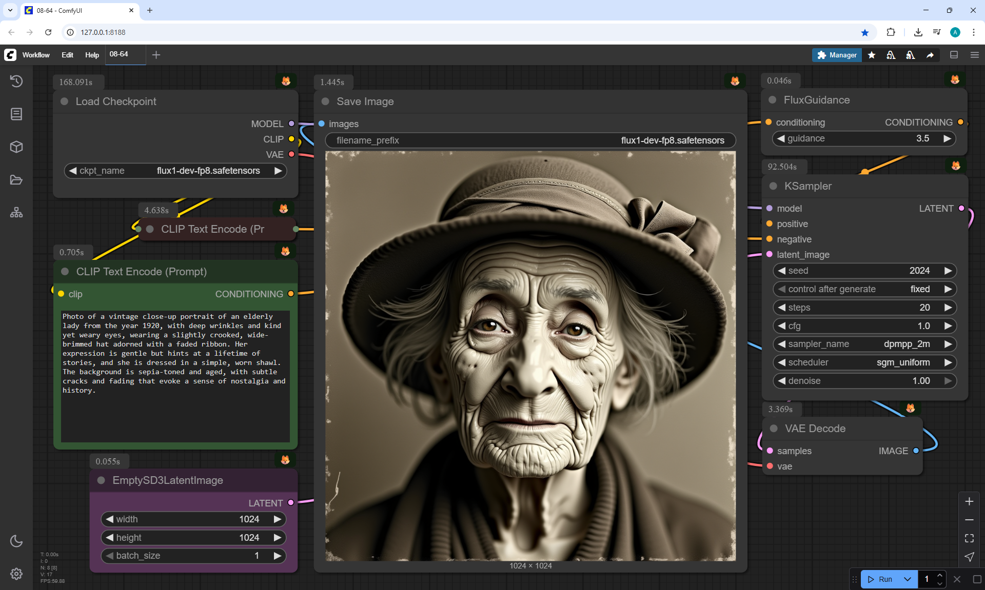Open the settings gear icon
Viewport: 985px width, 590px height.
pyautogui.click(x=16, y=574)
